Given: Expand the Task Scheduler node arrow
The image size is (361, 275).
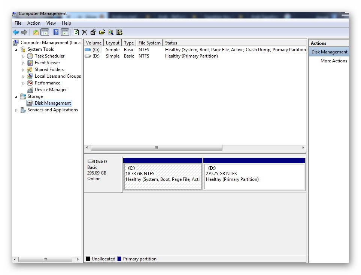Looking at the screenshot, I should pos(23,56).
